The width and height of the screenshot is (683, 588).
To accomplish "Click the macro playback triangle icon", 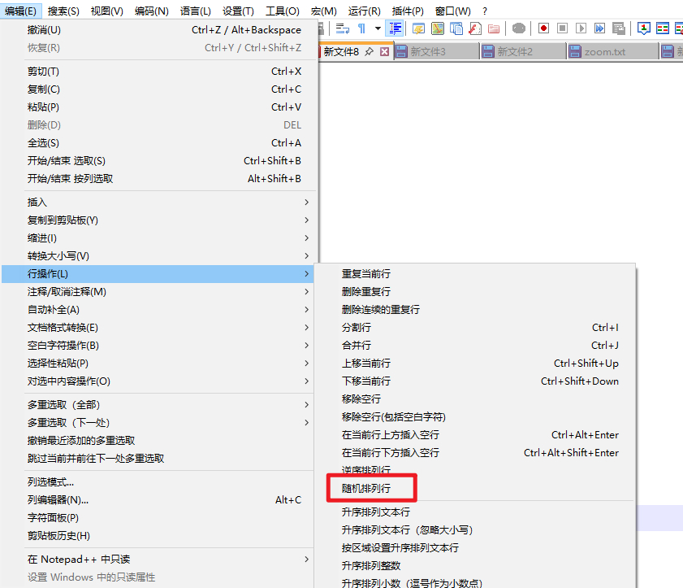I will click(581, 28).
